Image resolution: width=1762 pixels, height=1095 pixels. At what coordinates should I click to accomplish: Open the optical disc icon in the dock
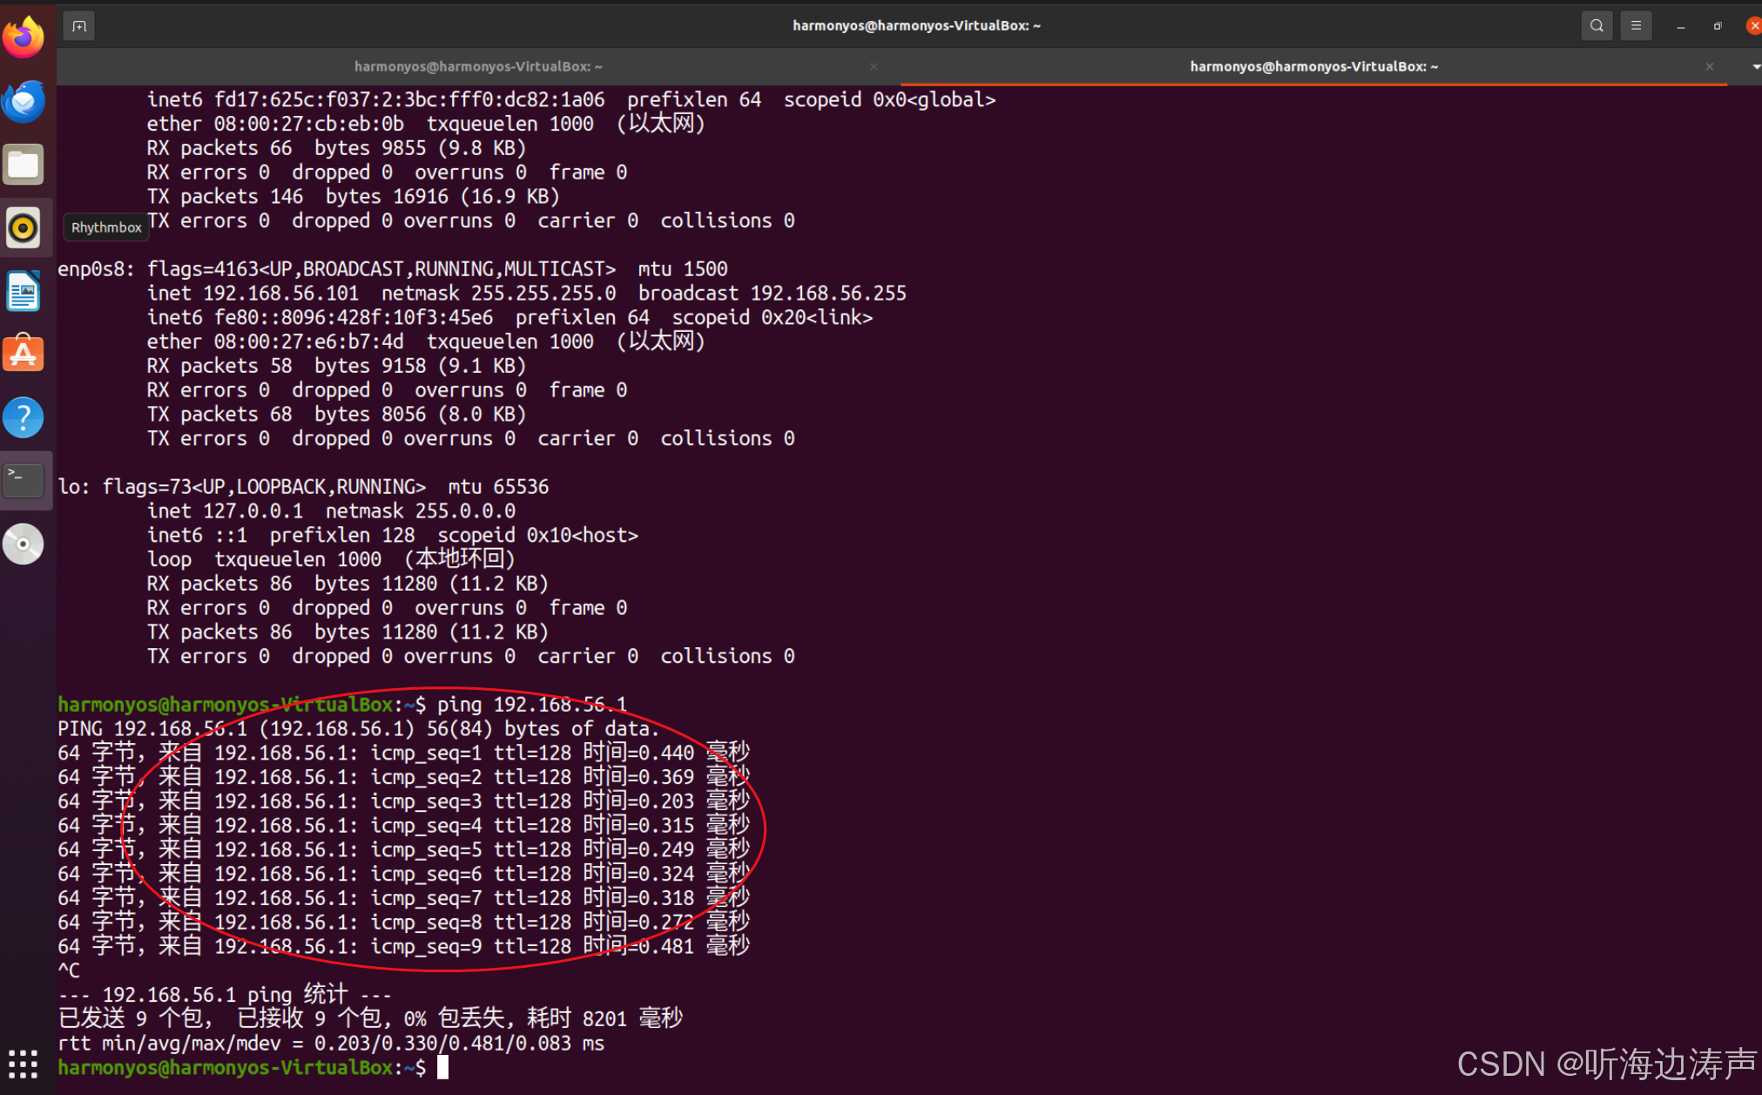[x=24, y=544]
